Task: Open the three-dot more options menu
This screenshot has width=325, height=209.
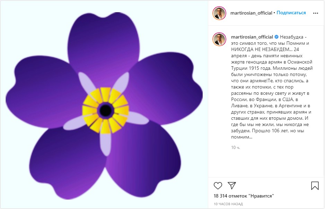Action: tap(315, 13)
